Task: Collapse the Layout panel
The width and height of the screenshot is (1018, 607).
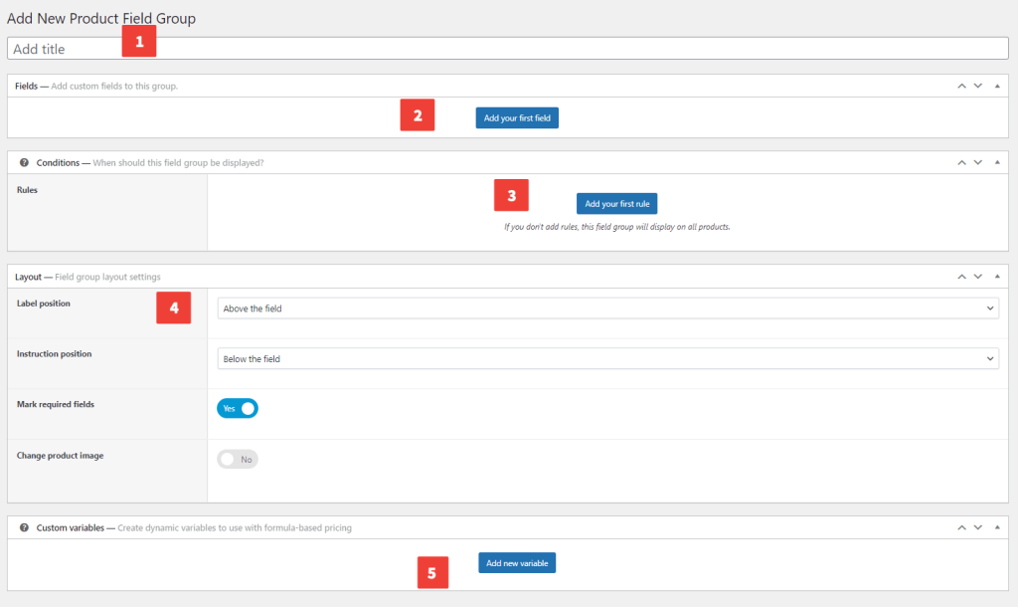Action: (x=996, y=277)
